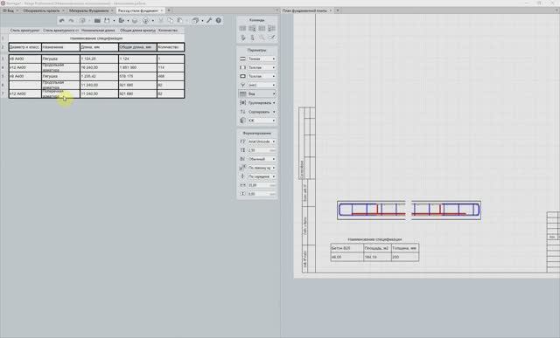Open the filter (нет) dropdown

[262, 86]
